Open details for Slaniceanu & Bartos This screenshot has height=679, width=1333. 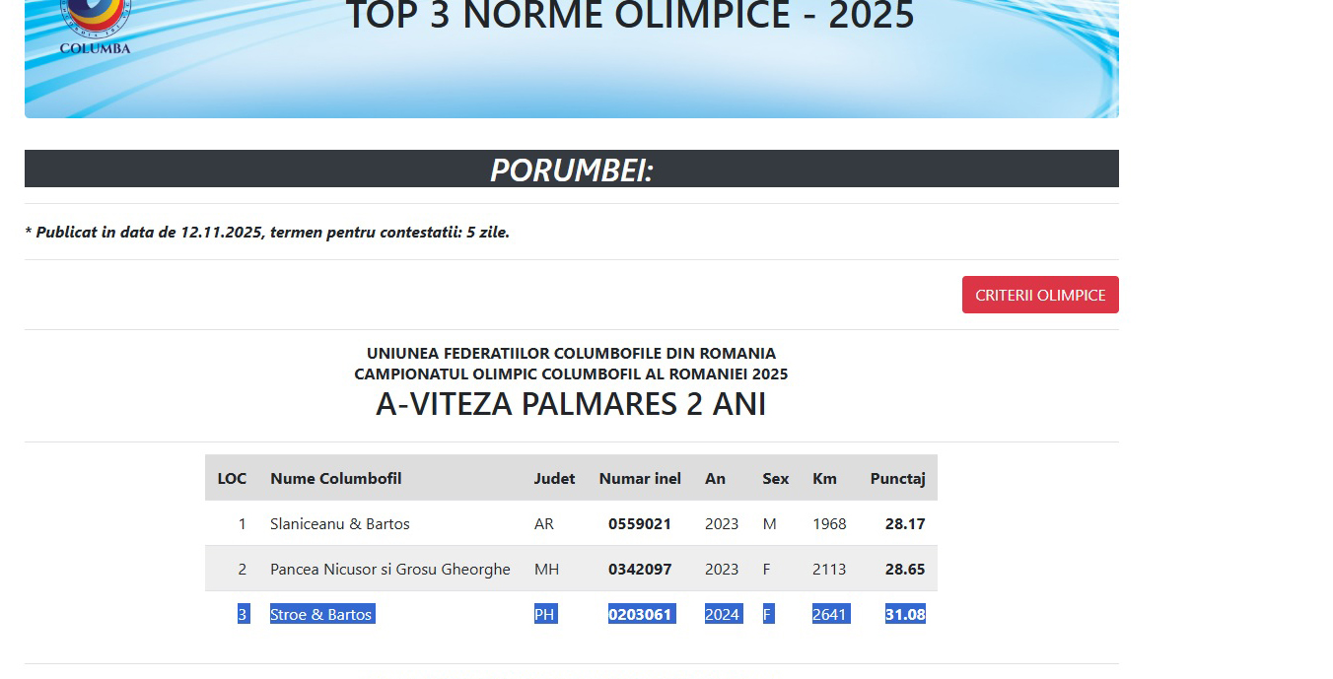click(x=340, y=523)
